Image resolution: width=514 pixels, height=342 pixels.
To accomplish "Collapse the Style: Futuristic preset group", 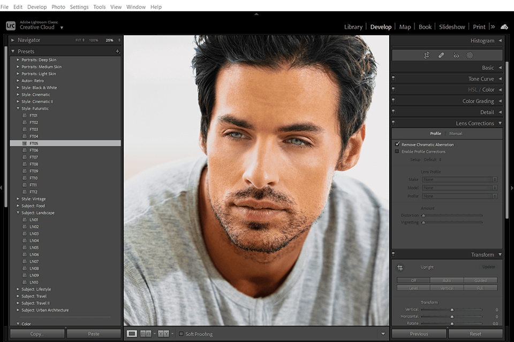I will coord(17,108).
